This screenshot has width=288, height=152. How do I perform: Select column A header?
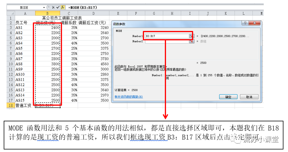pyautogui.click(x=25, y=13)
